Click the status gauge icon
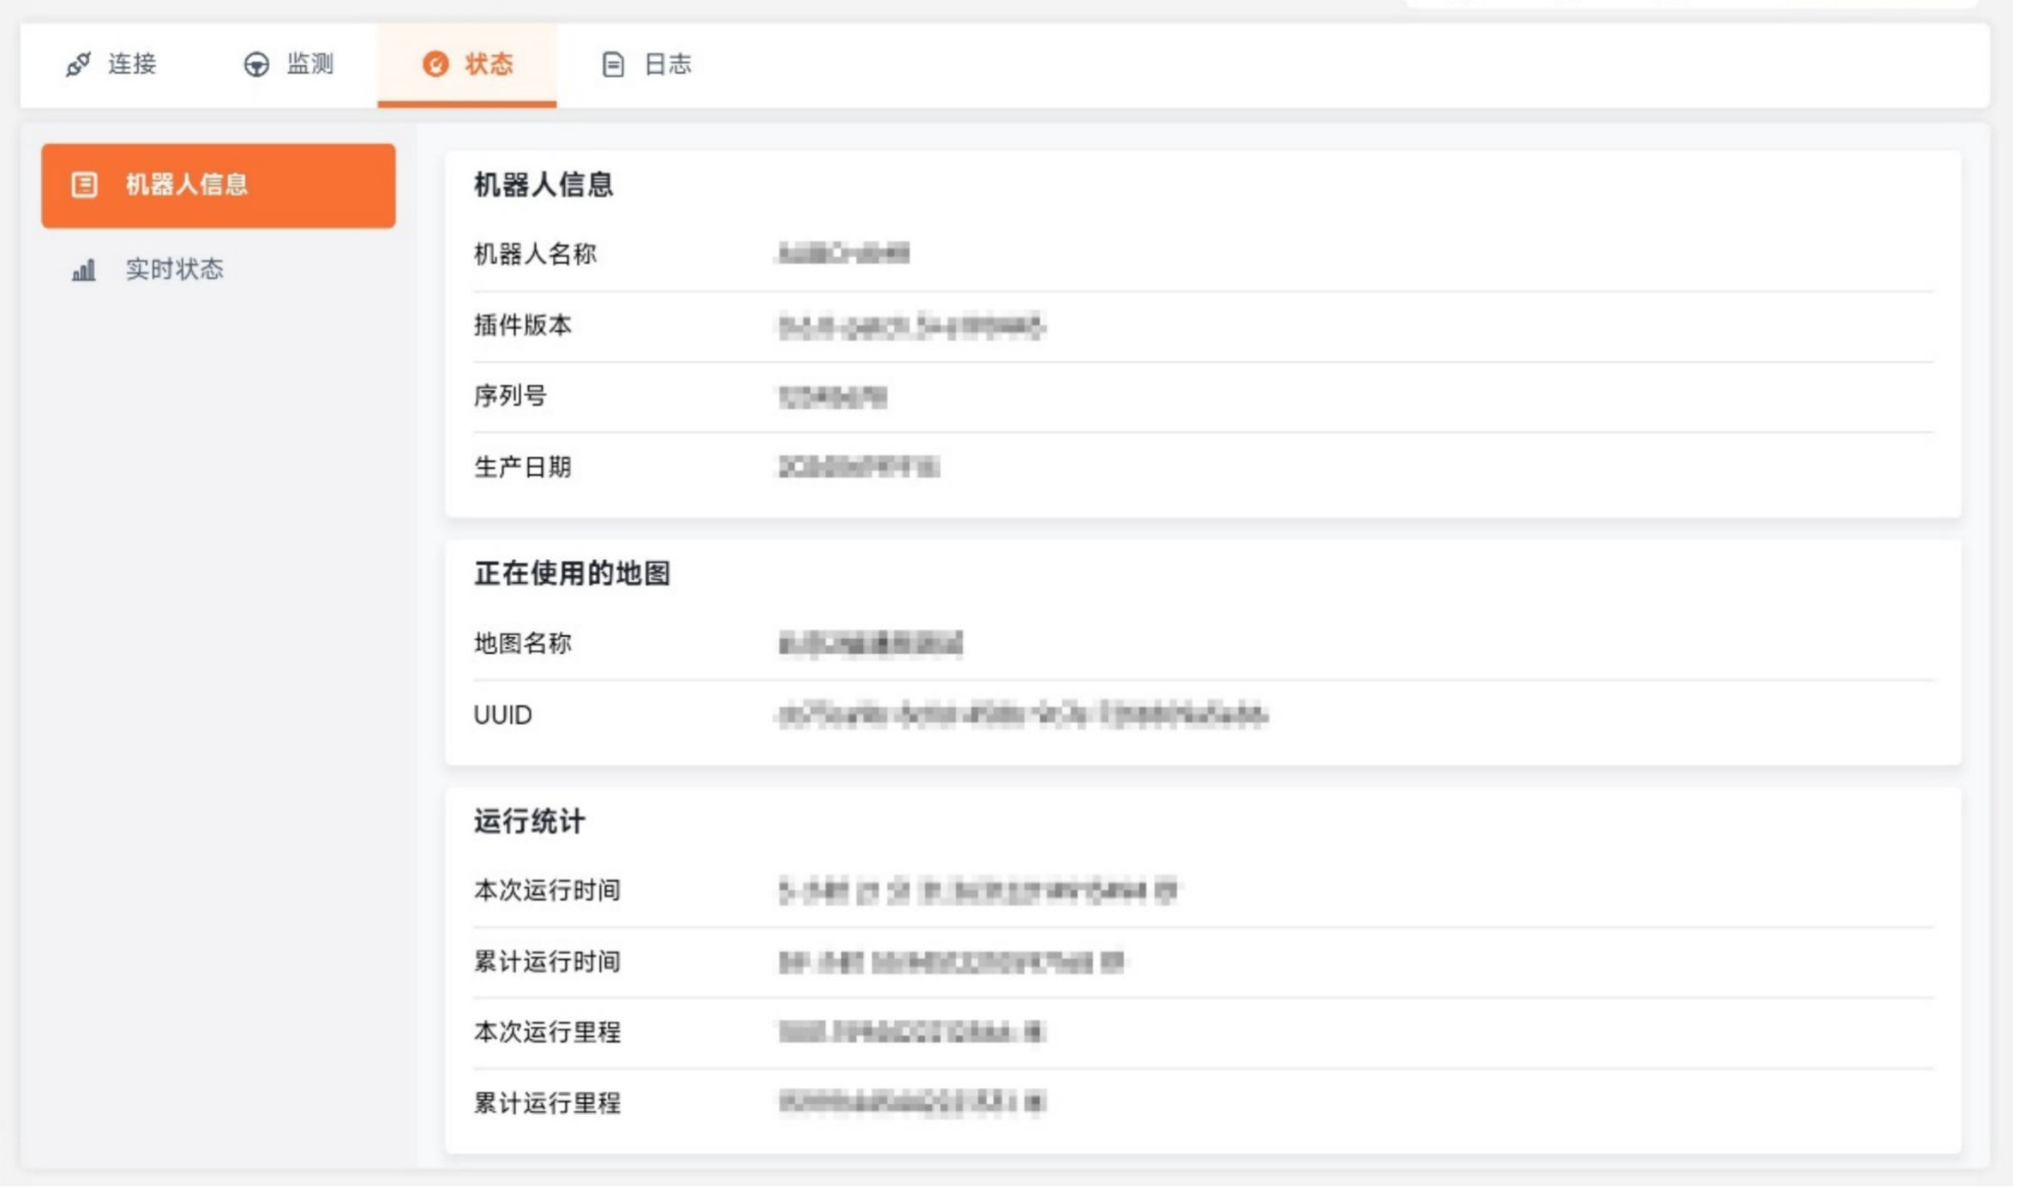This screenshot has width=2018, height=1188. 435,64
